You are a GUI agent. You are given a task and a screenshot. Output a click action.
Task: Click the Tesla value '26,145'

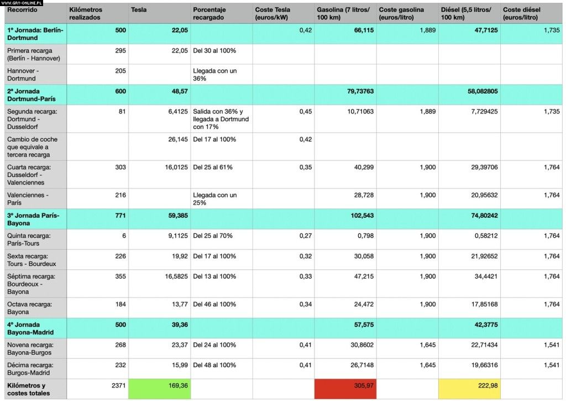[x=178, y=139]
